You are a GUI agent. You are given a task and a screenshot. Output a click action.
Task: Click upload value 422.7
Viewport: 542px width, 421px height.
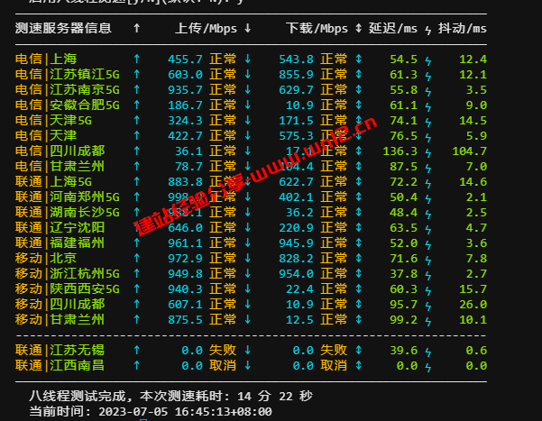pos(185,136)
